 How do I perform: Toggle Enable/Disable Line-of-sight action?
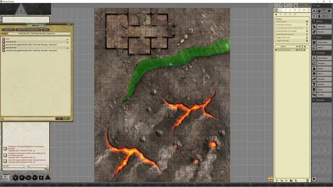[292, 31]
